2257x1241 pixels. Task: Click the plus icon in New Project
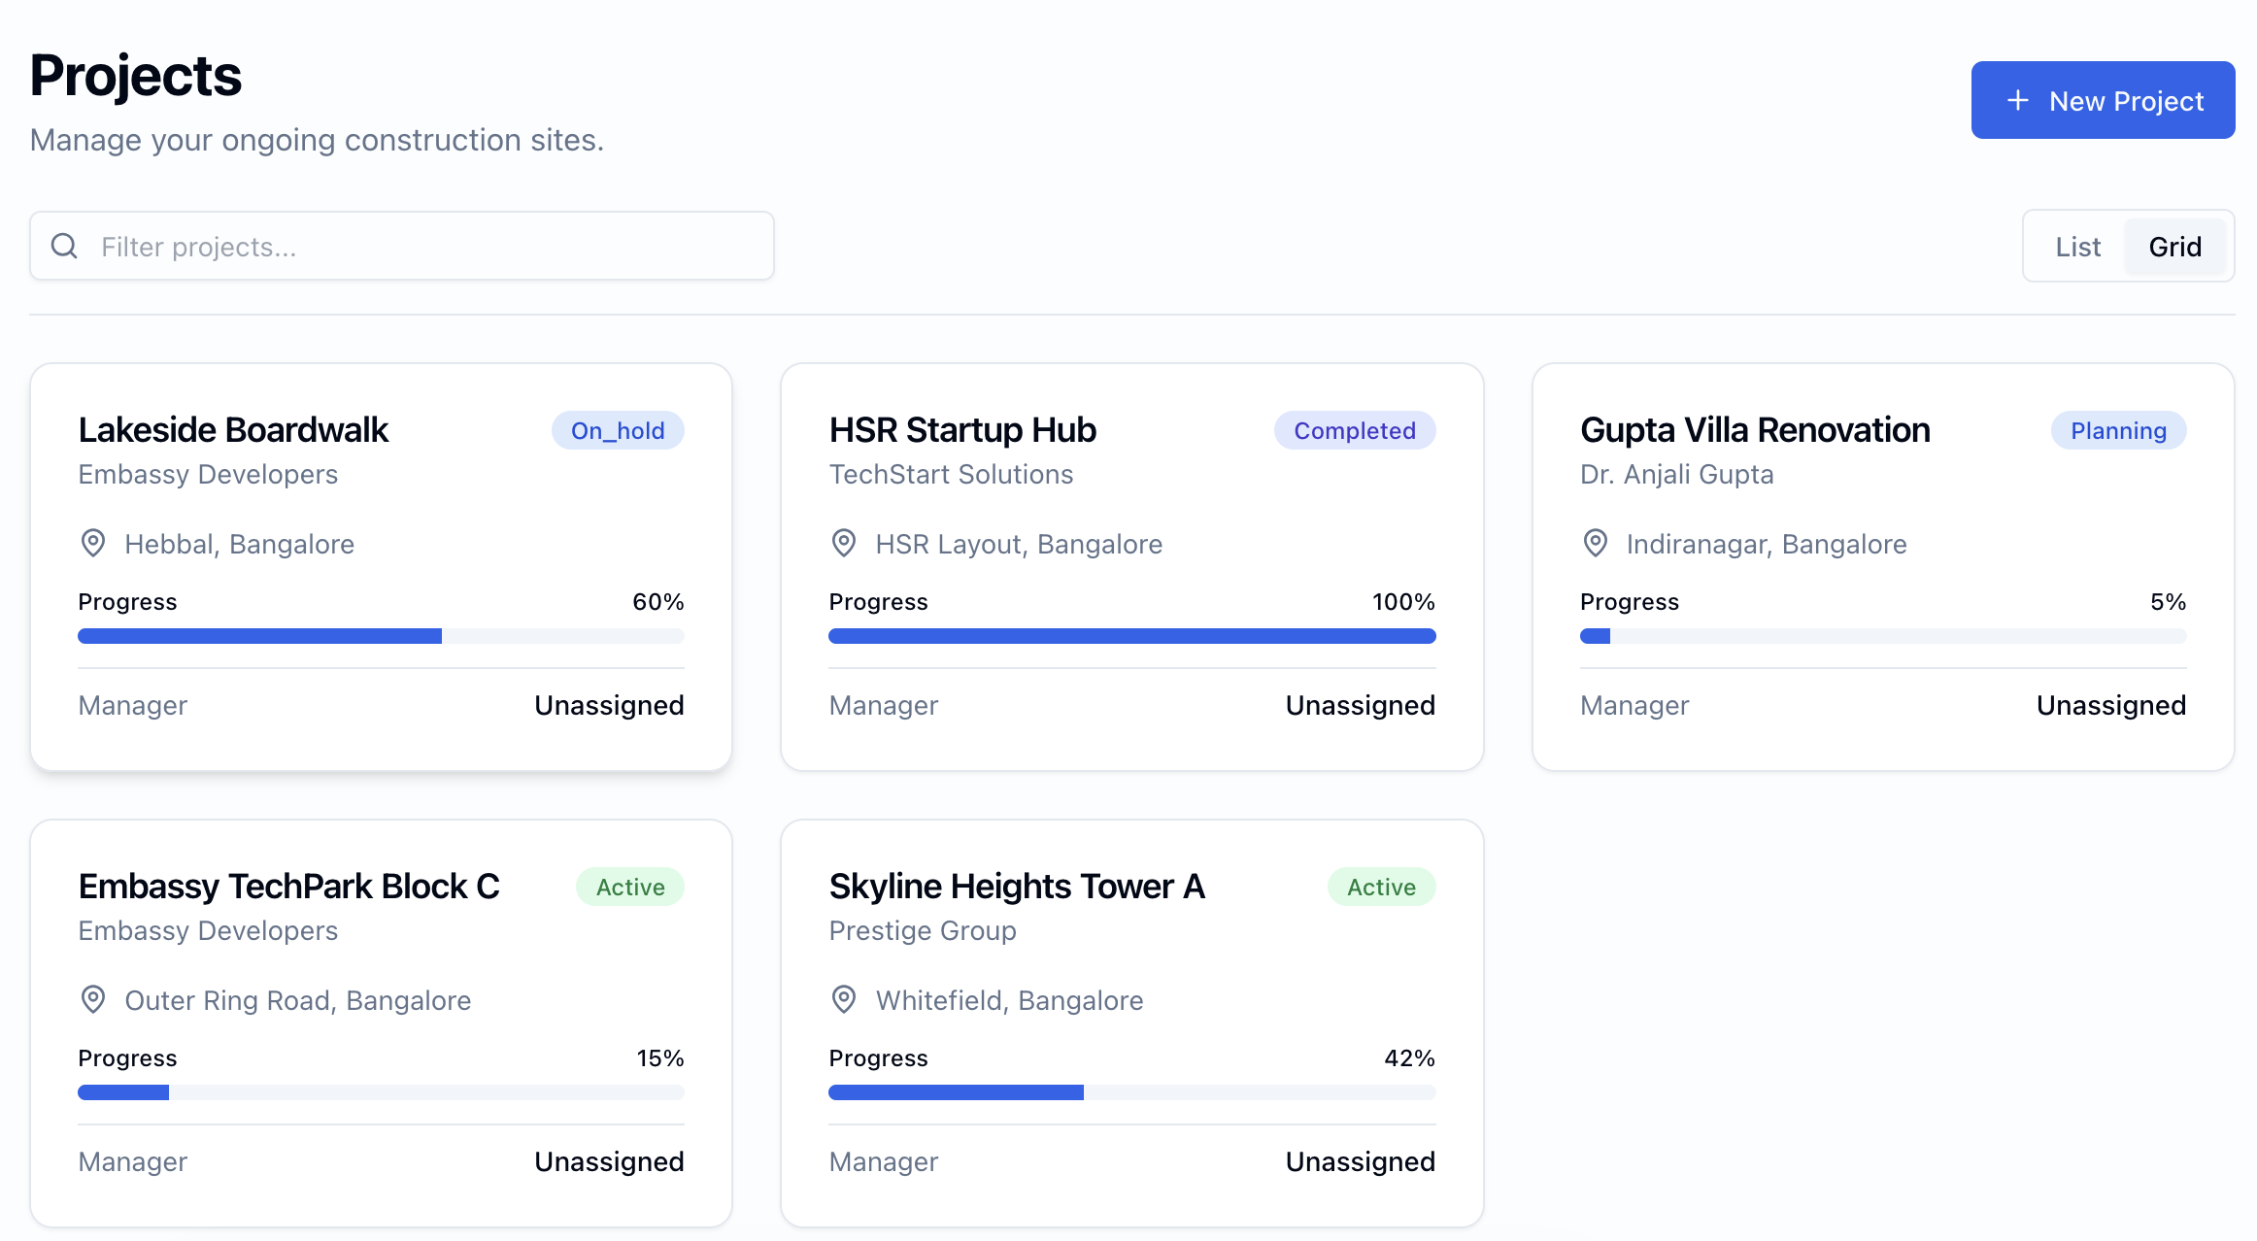pyautogui.click(x=2017, y=101)
